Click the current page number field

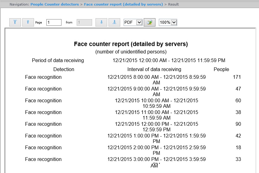[x=54, y=22]
